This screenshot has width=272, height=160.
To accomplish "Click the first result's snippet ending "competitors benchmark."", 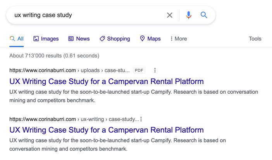I will [x=134, y=96].
